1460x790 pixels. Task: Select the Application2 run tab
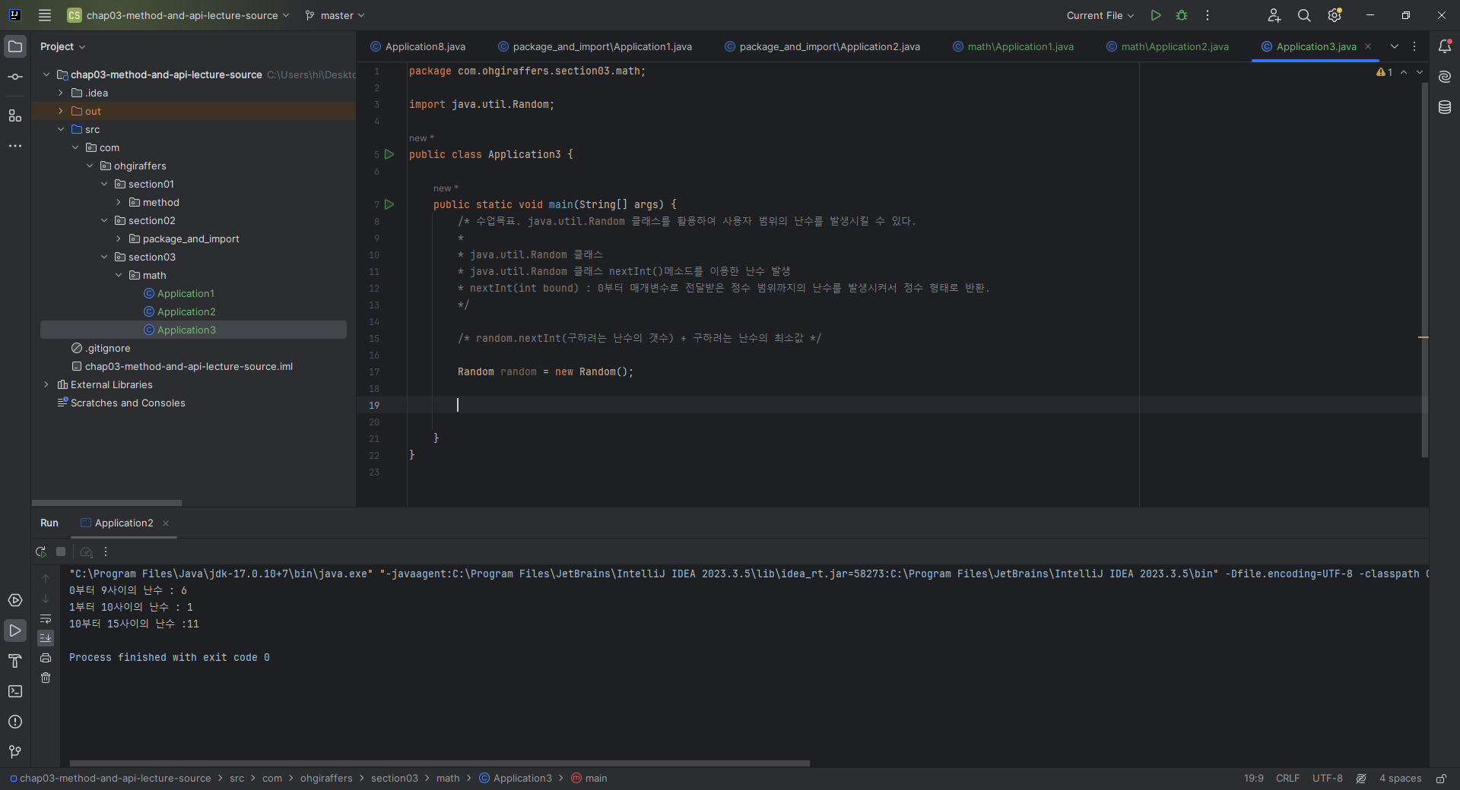[124, 523]
